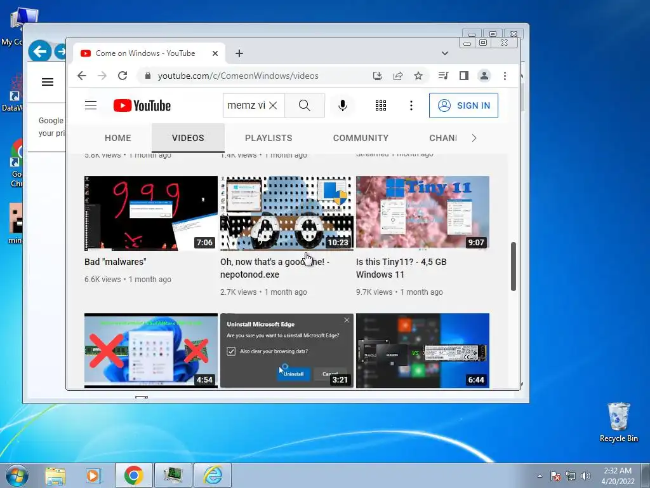Open the Windows Start menu
This screenshot has height=488, width=650.
[x=17, y=475]
